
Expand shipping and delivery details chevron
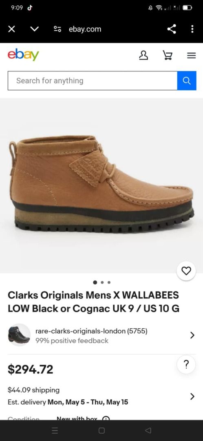[x=192, y=396]
